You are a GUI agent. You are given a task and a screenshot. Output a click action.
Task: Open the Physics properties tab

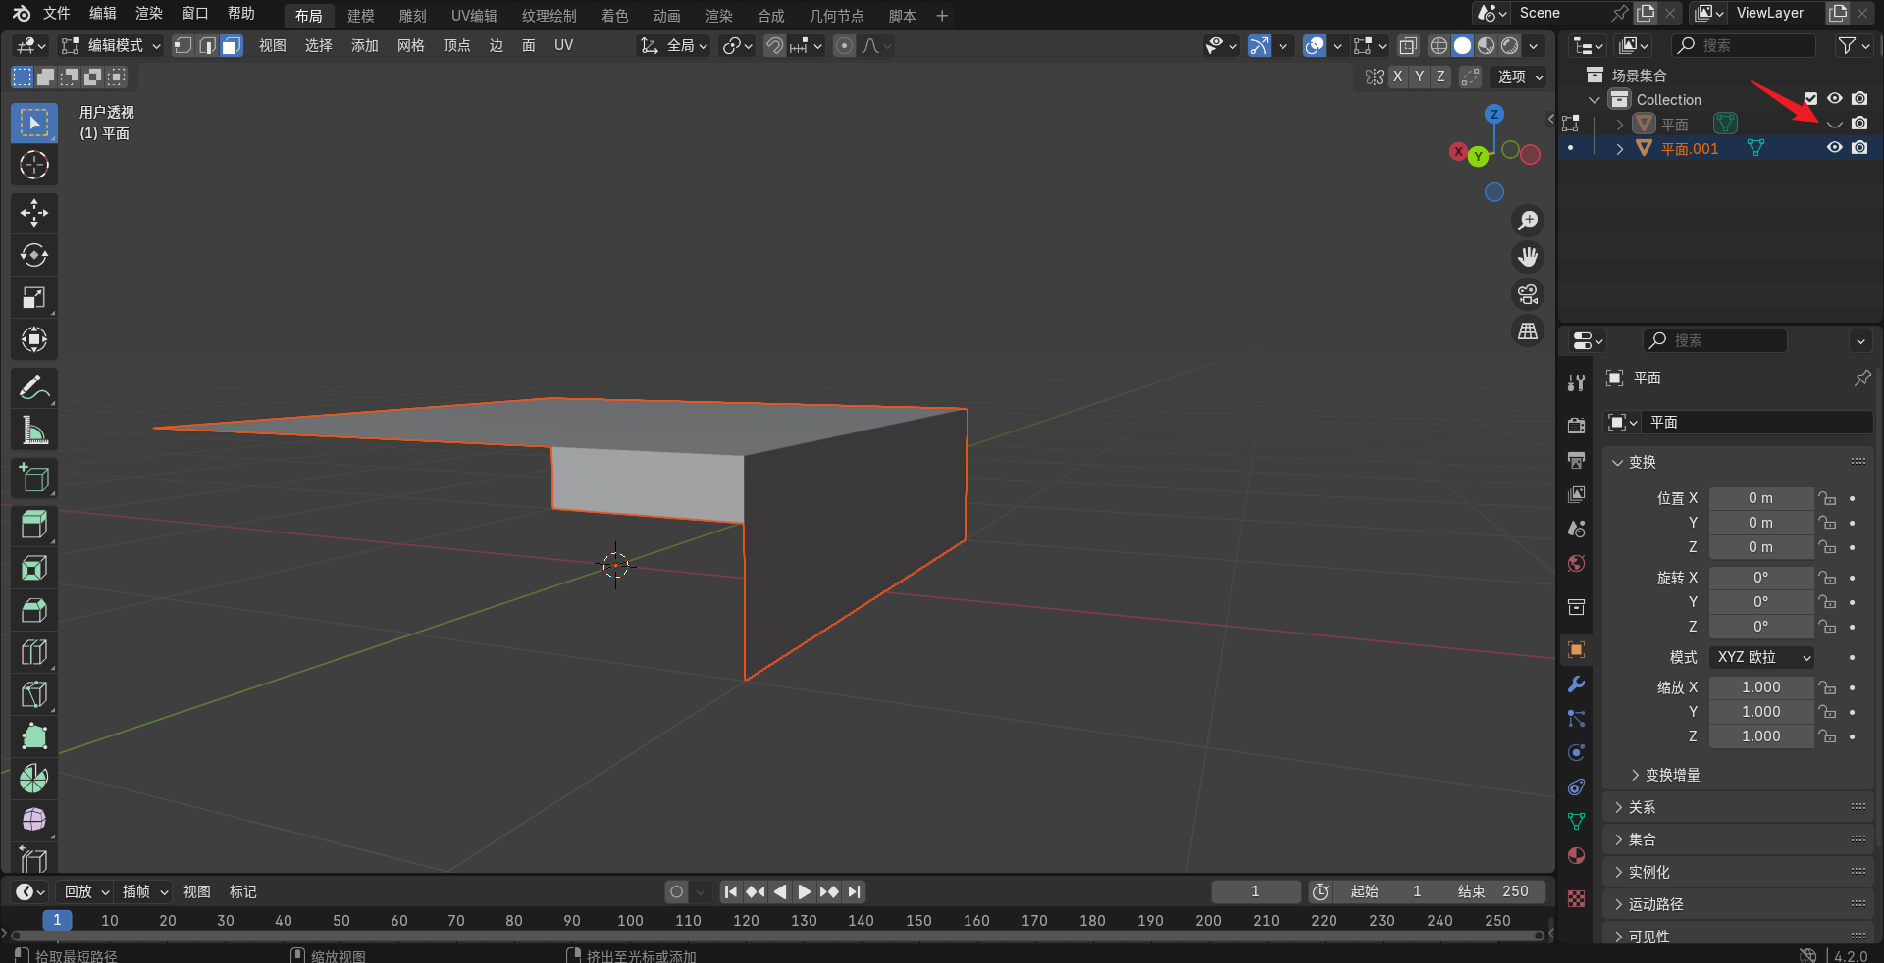[1576, 752]
